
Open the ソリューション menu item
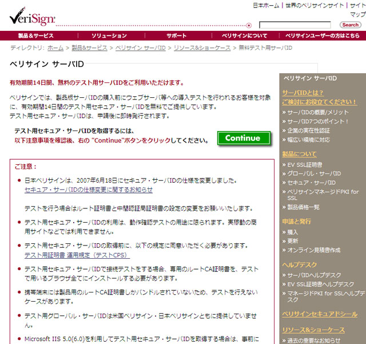click(109, 35)
